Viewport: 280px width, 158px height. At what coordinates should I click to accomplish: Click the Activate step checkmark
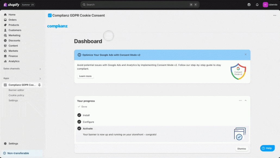[x=79, y=128]
